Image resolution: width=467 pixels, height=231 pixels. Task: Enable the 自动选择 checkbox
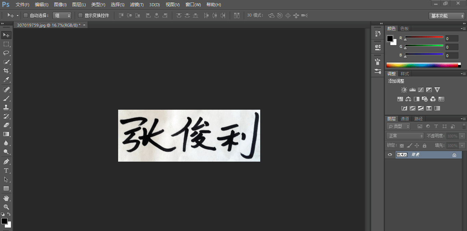(x=26, y=15)
